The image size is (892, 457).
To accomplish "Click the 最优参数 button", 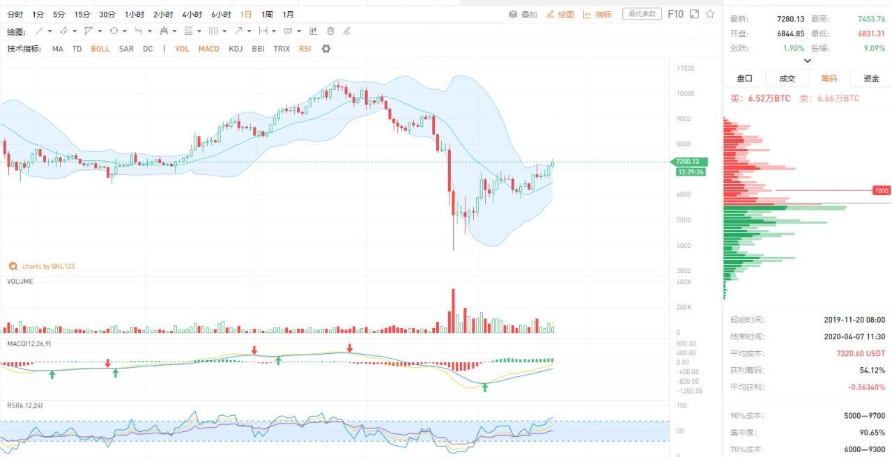I will [x=642, y=14].
